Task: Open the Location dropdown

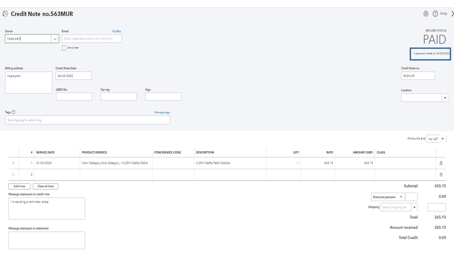Action: pos(444,98)
